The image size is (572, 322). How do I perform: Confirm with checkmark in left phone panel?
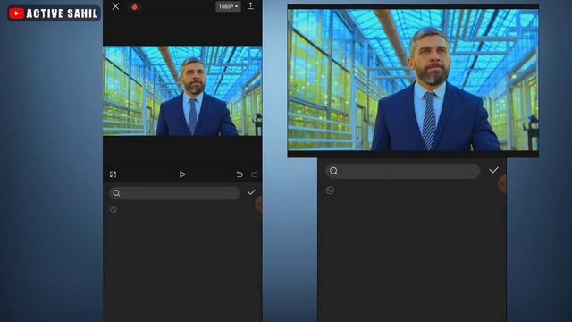point(251,192)
